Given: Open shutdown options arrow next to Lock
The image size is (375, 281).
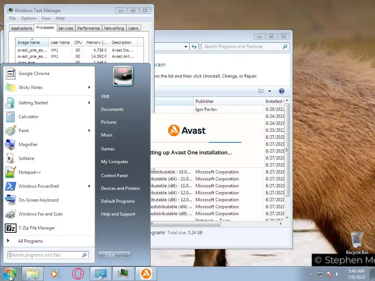Looking at the screenshot, I should [126, 255].
